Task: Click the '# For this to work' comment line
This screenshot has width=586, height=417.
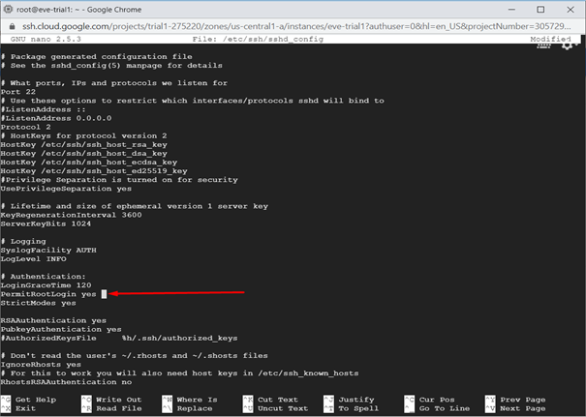Action: pyautogui.click(x=179, y=372)
